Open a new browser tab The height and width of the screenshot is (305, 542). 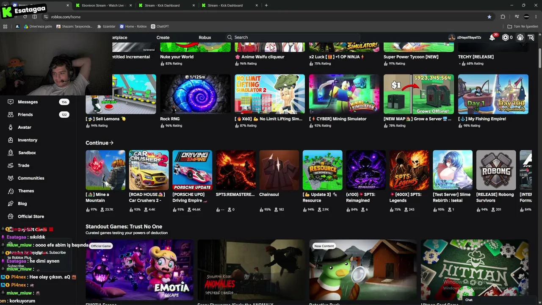coord(266,6)
